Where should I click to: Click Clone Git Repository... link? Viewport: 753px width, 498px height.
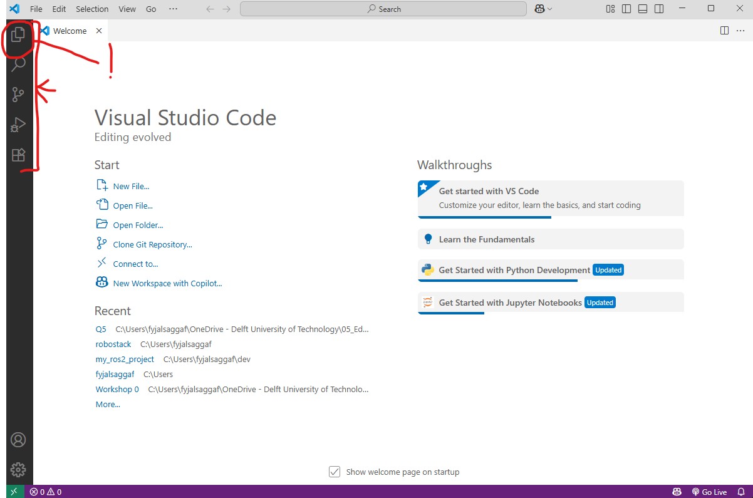[152, 244]
